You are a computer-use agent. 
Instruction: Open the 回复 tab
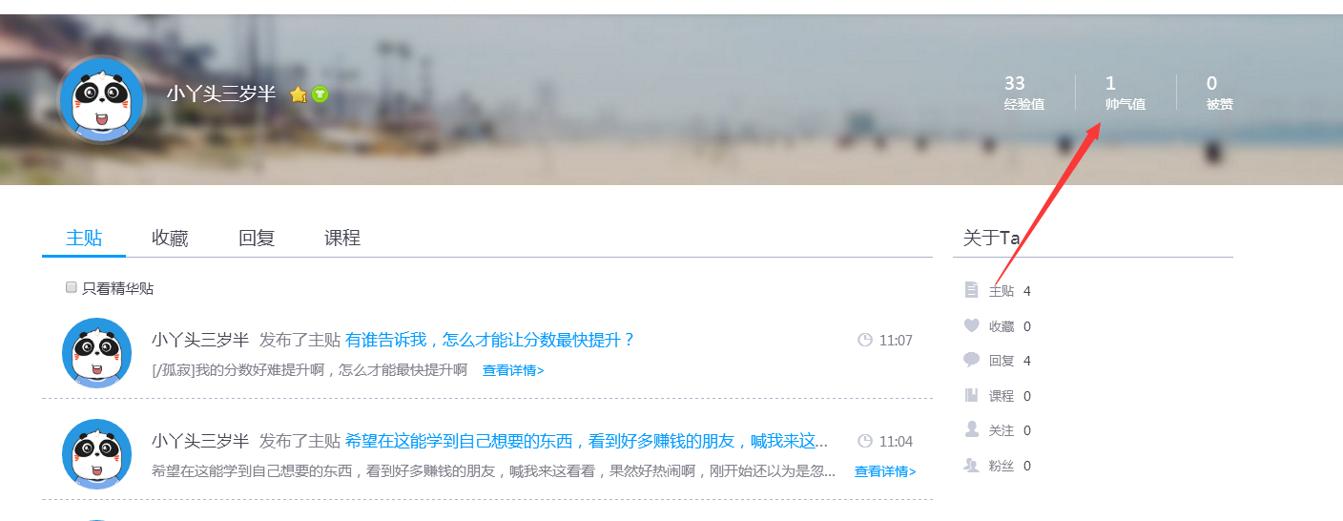257,239
